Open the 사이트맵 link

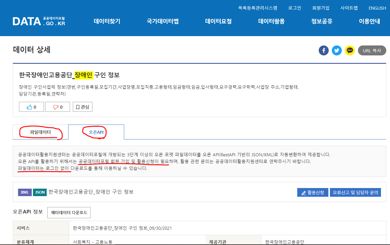349,8
